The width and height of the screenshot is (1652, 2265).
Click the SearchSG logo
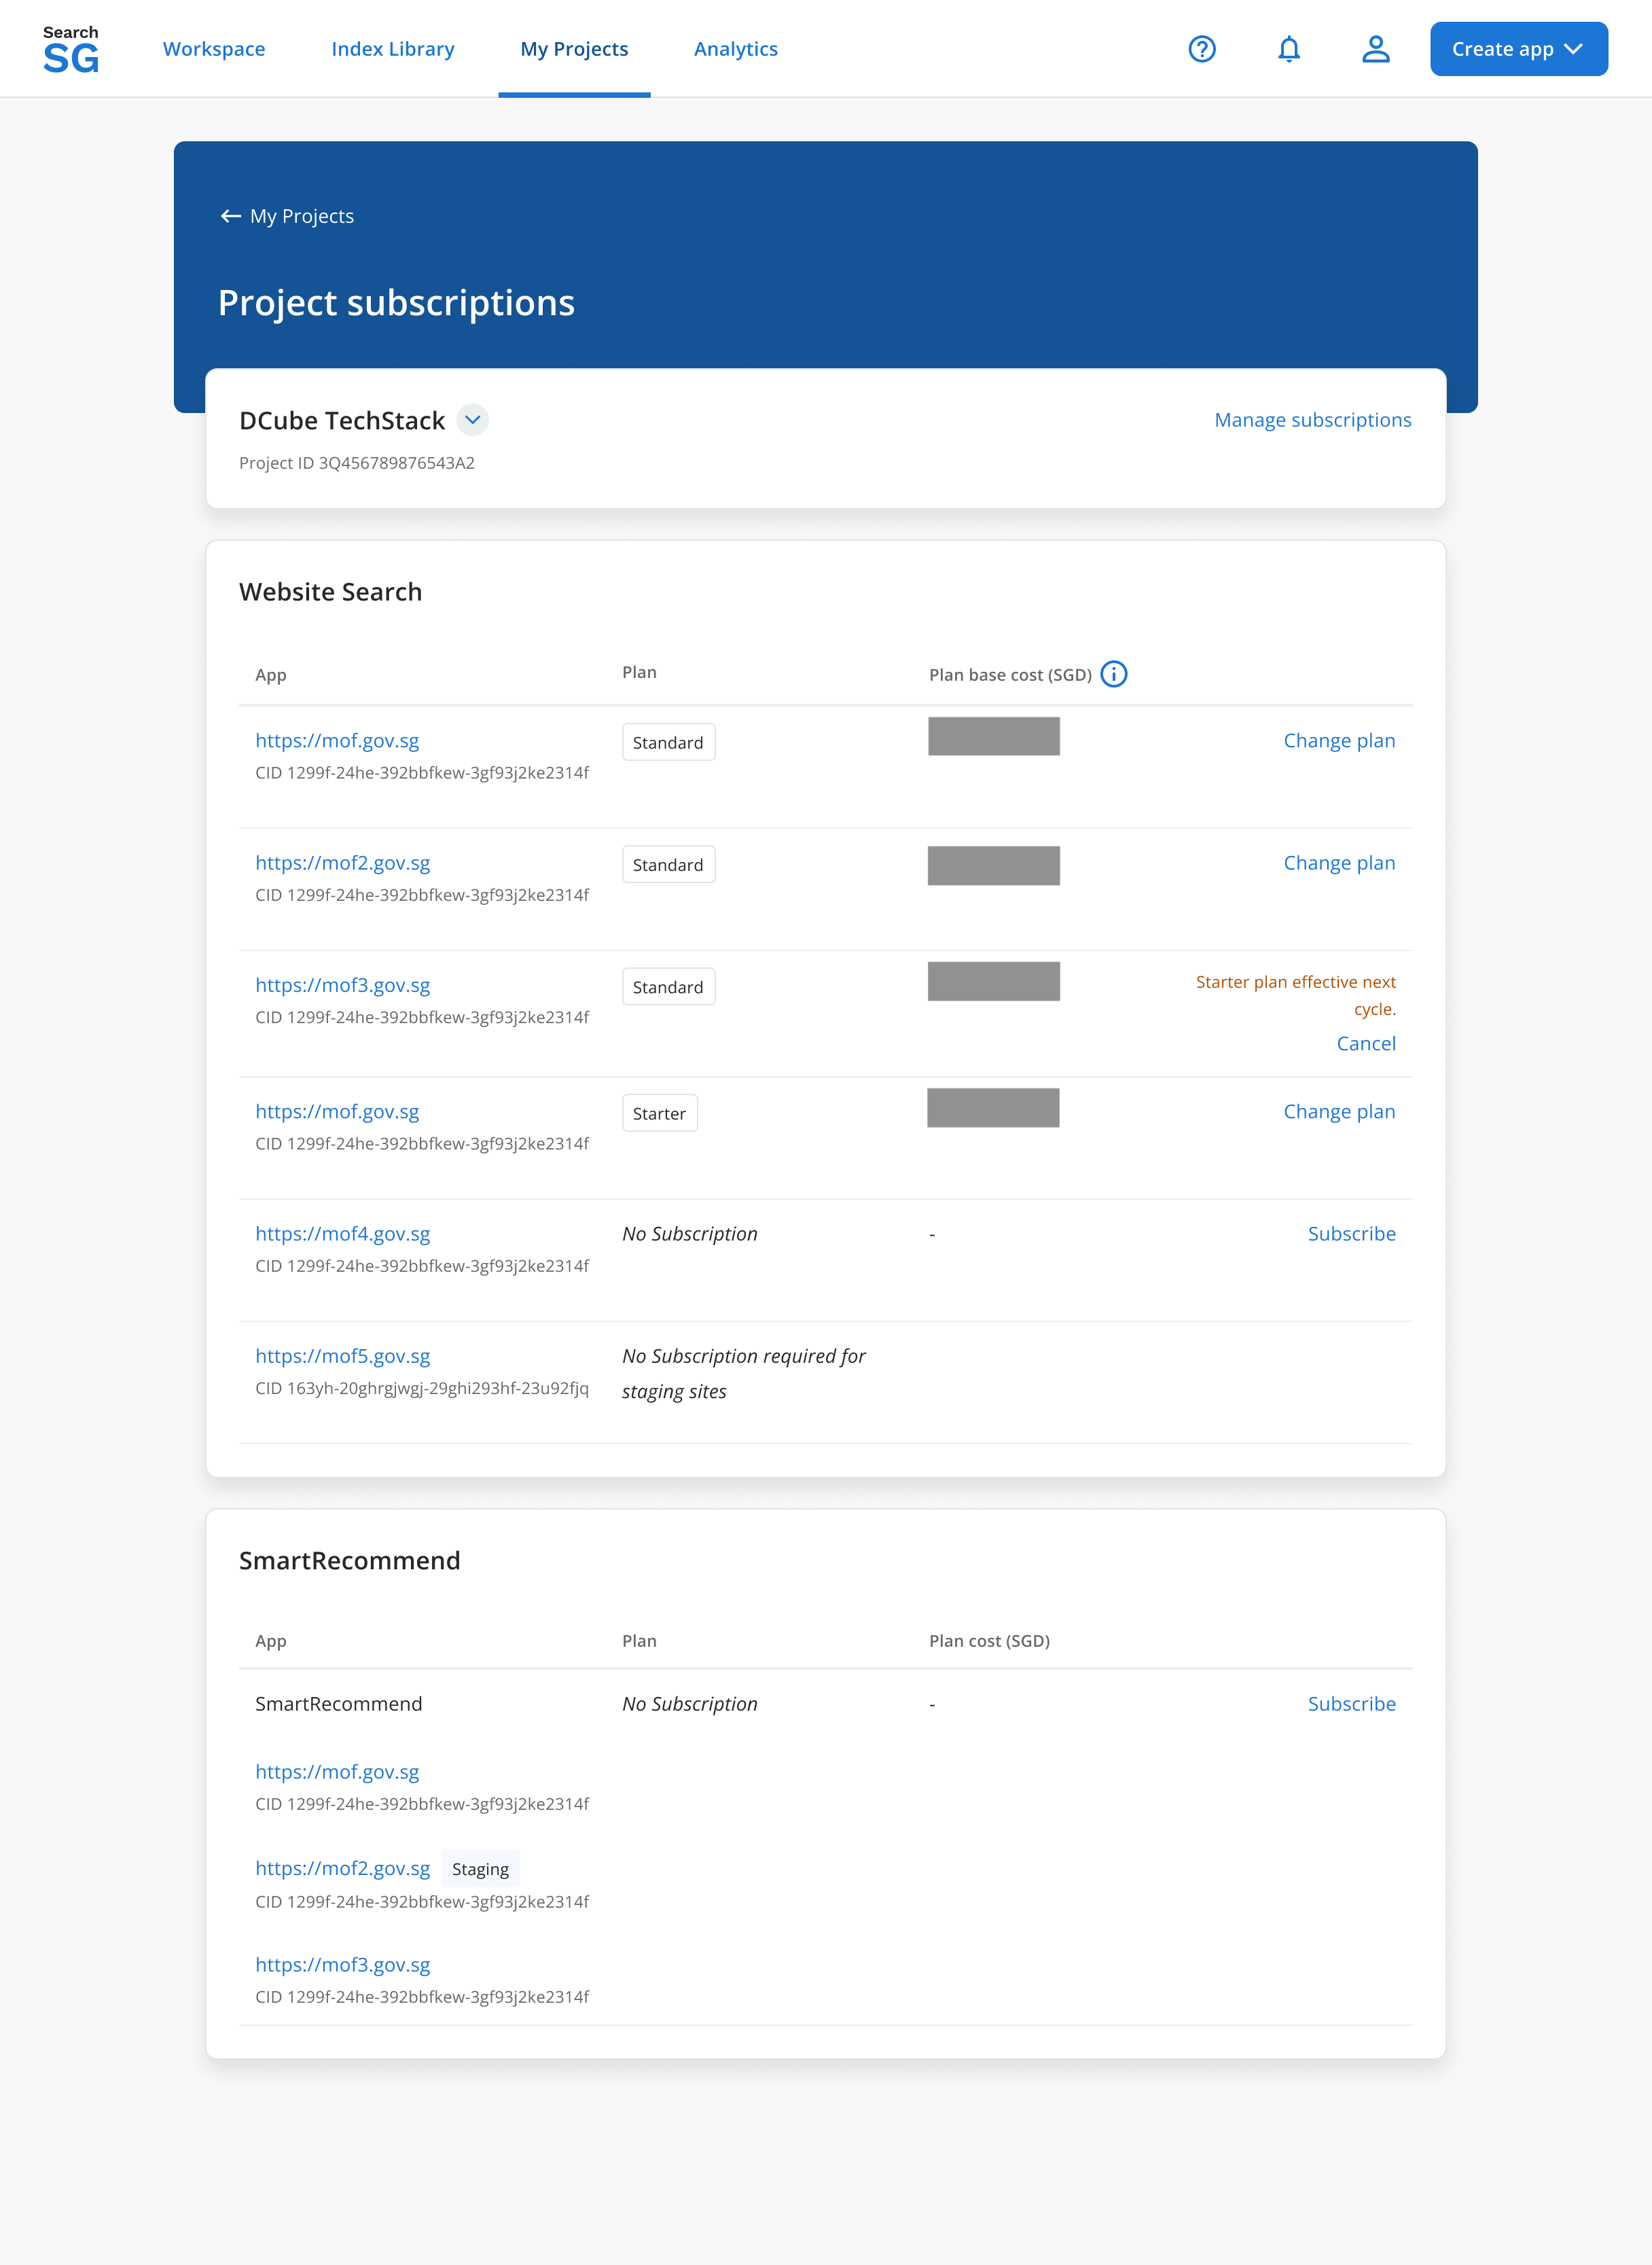pos(70,49)
